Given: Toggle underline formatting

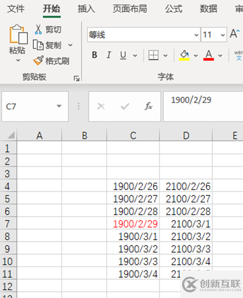Looking at the screenshot, I should coord(123,55).
